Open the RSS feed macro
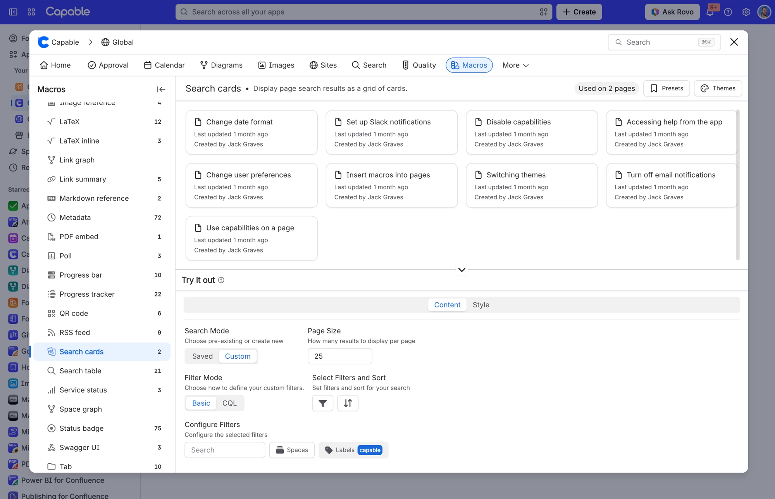 click(x=102, y=332)
